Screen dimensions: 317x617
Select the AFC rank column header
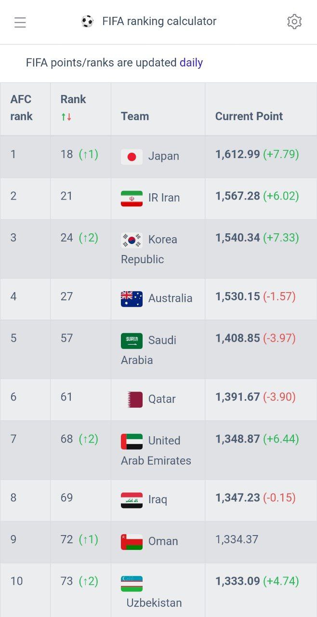[x=21, y=108]
